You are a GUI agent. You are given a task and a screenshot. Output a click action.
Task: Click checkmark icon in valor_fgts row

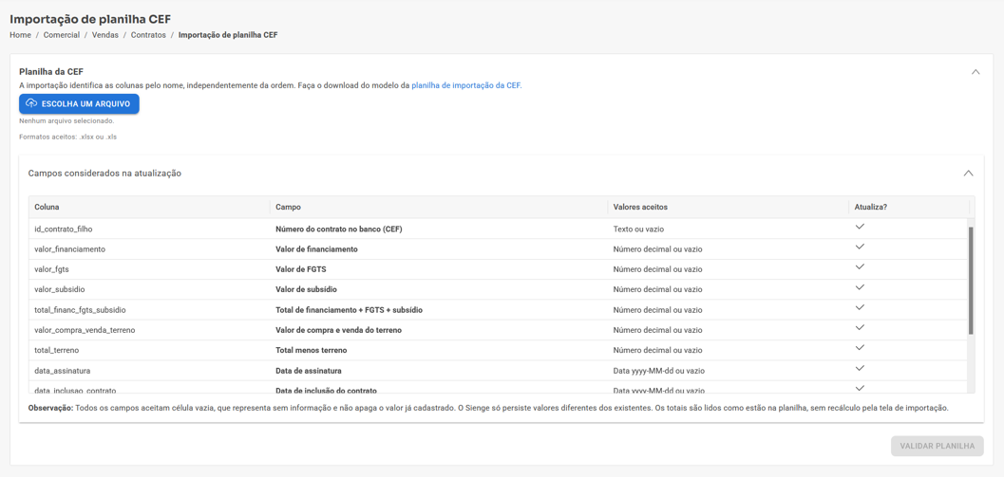coord(860,266)
